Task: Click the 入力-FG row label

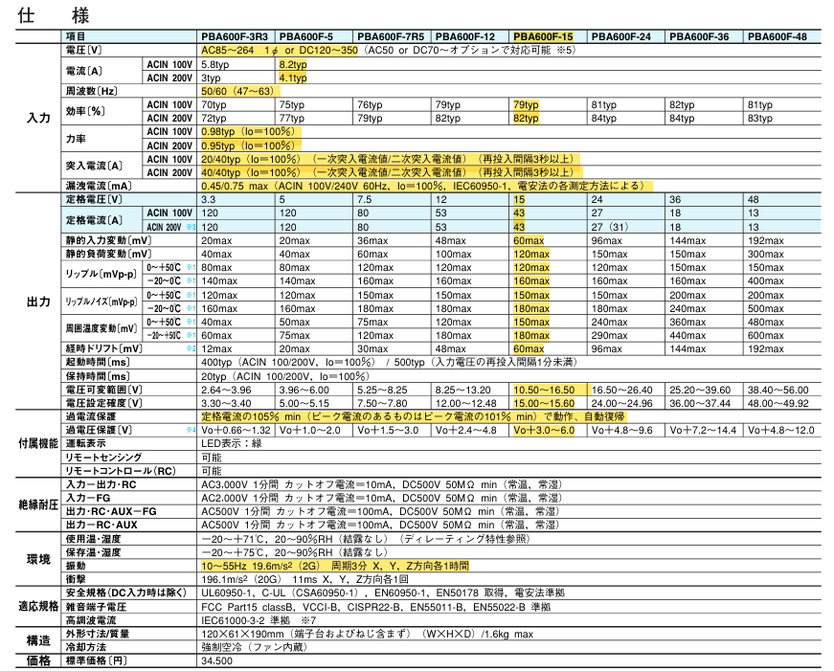Action: (x=88, y=498)
